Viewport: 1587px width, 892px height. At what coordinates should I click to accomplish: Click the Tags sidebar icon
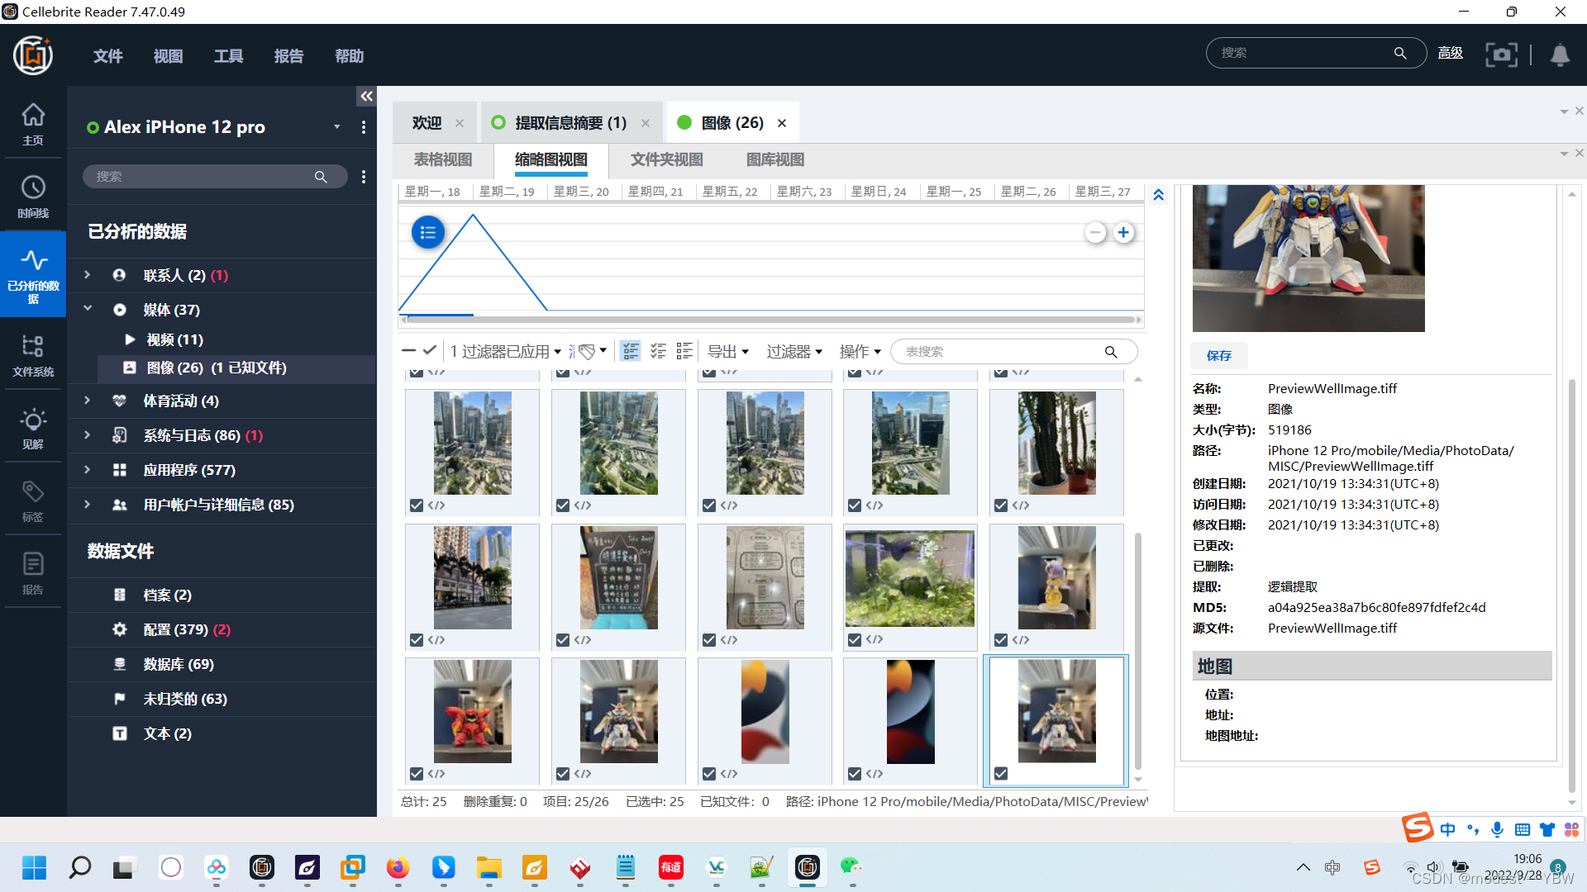point(33,499)
